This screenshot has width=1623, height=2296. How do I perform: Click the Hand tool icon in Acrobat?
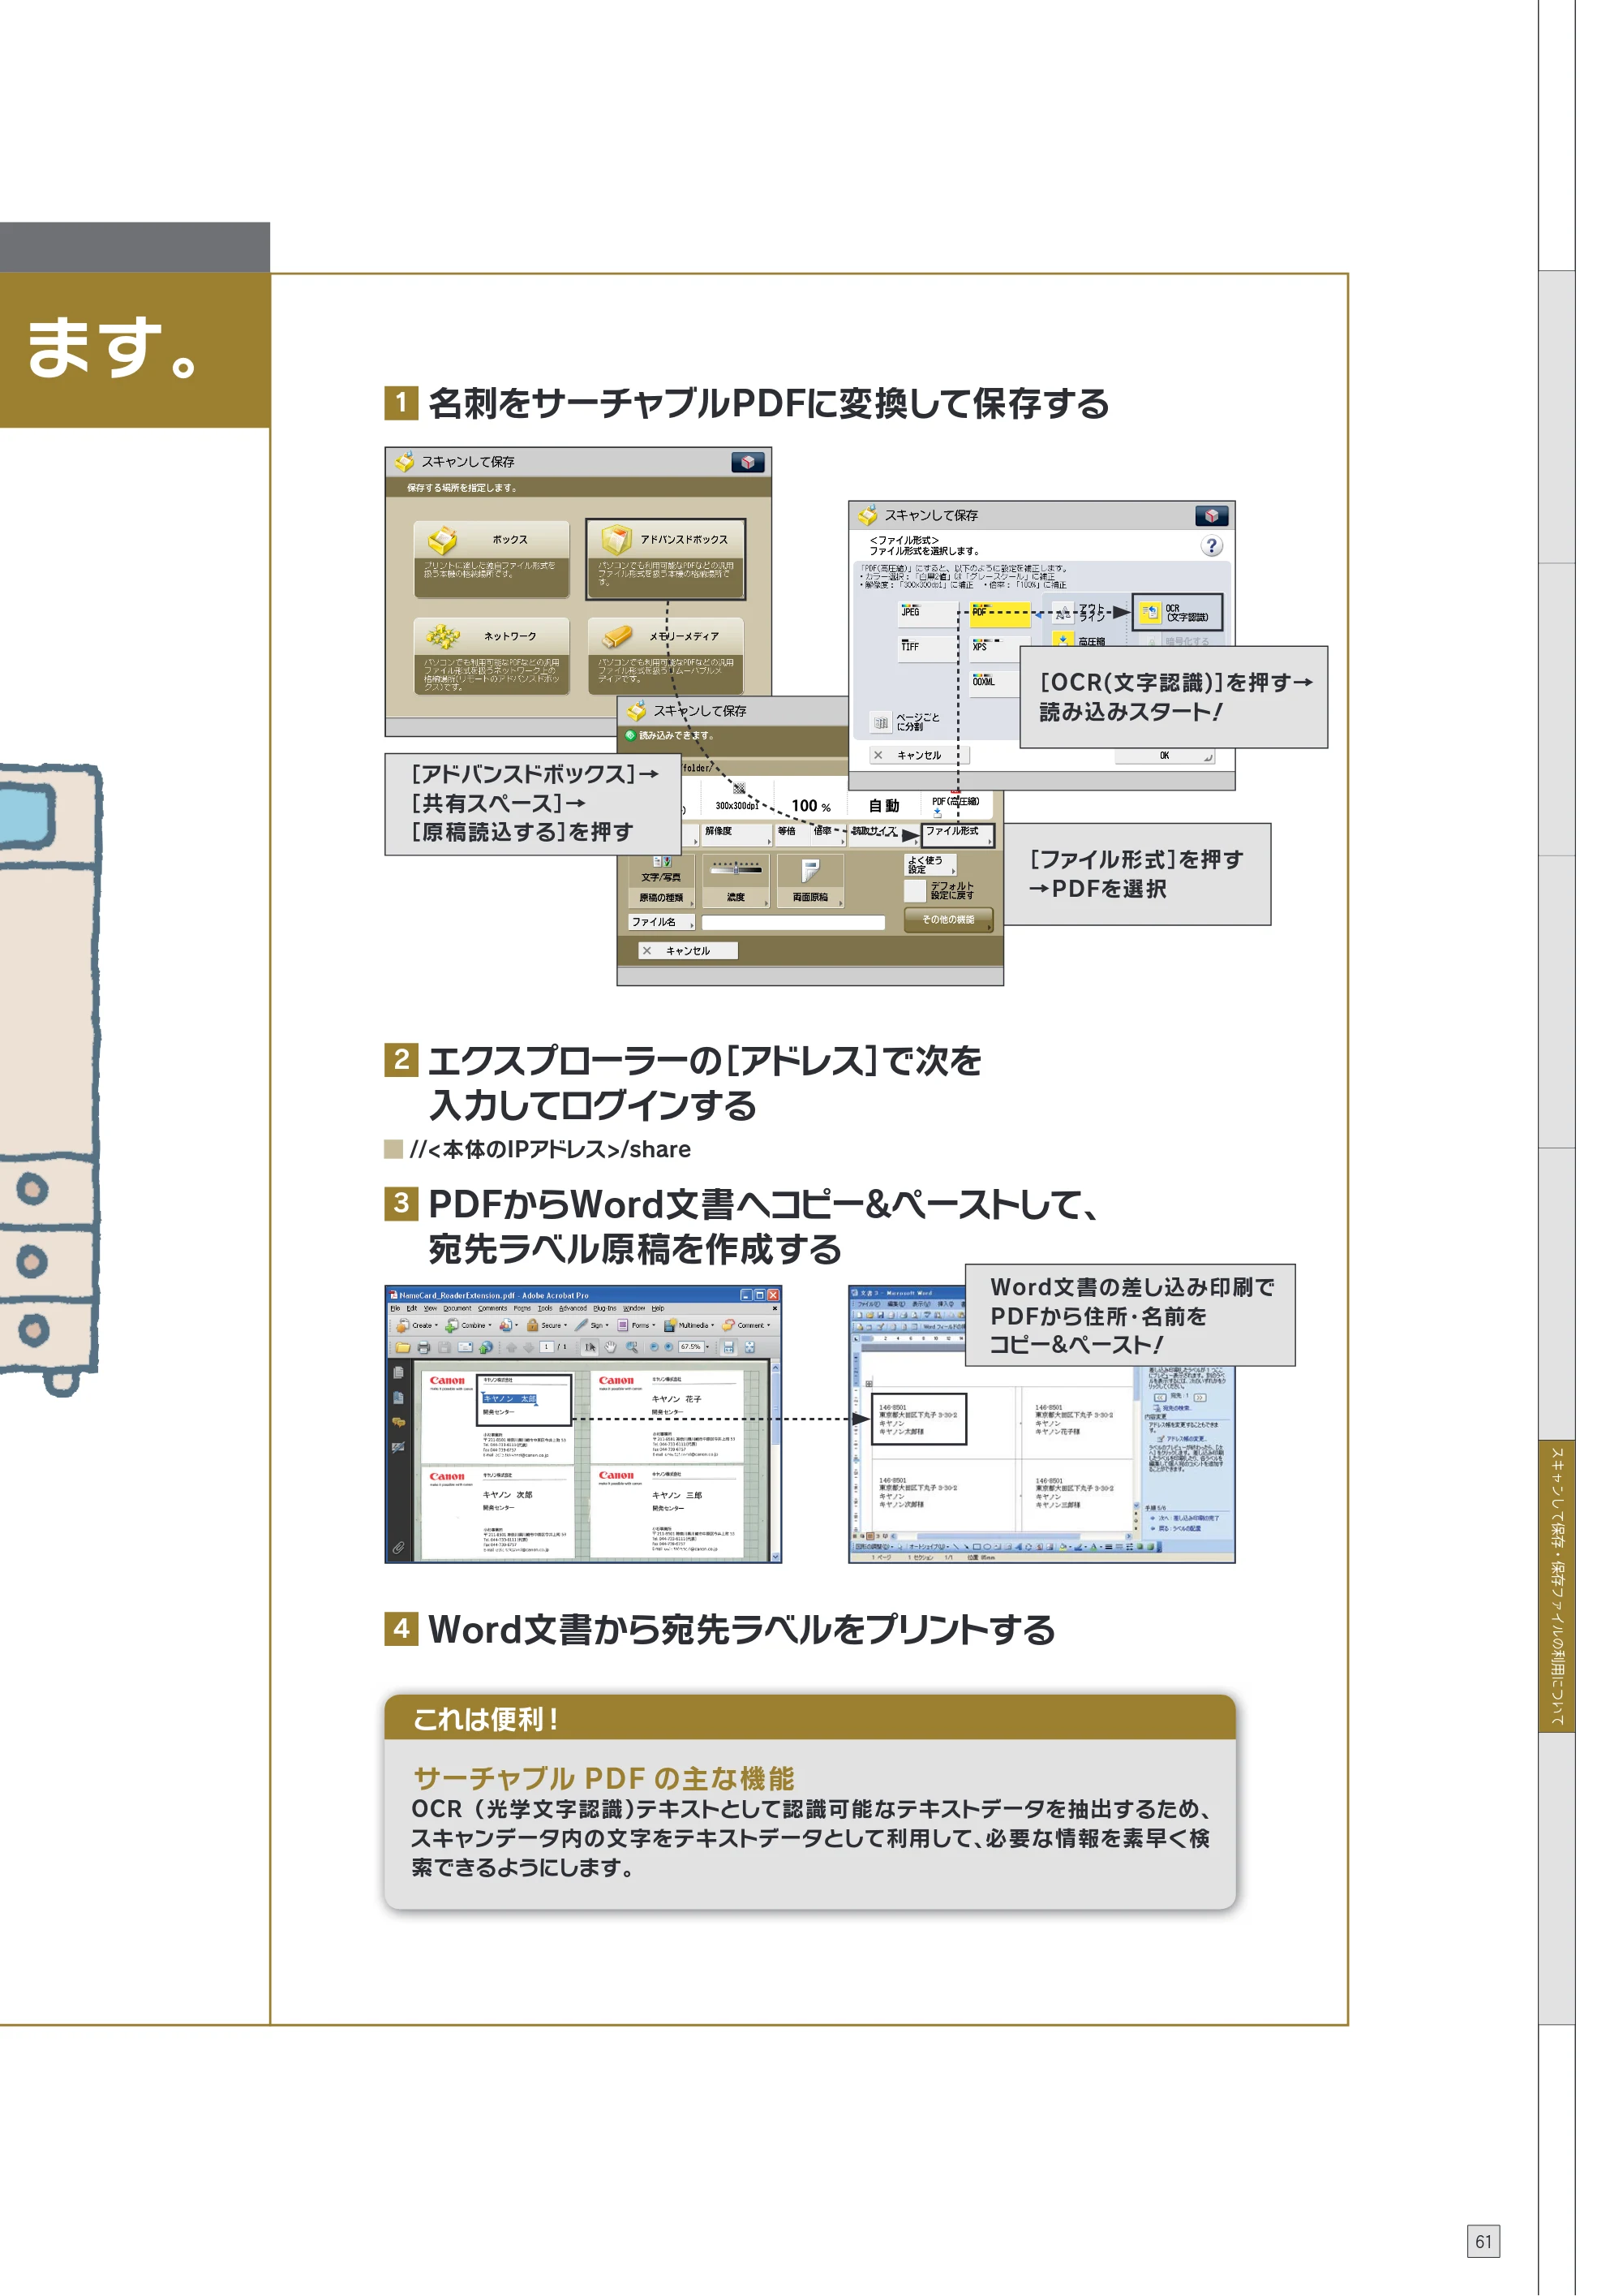click(611, 1348)
